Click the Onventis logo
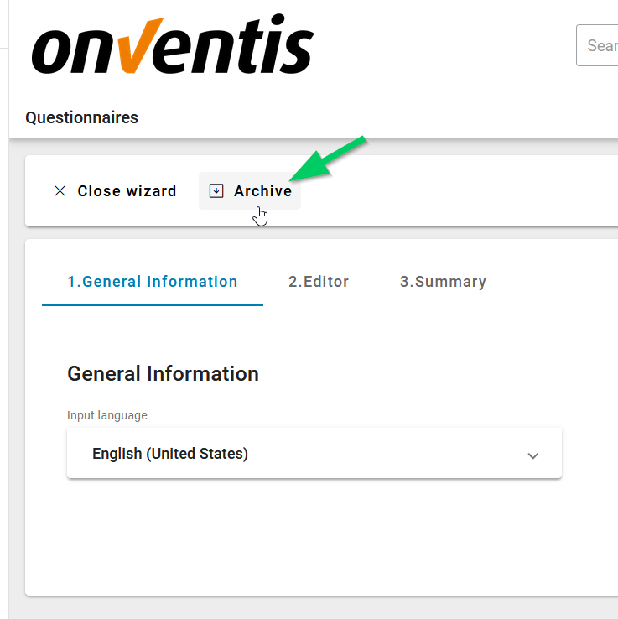 [172, 48]
